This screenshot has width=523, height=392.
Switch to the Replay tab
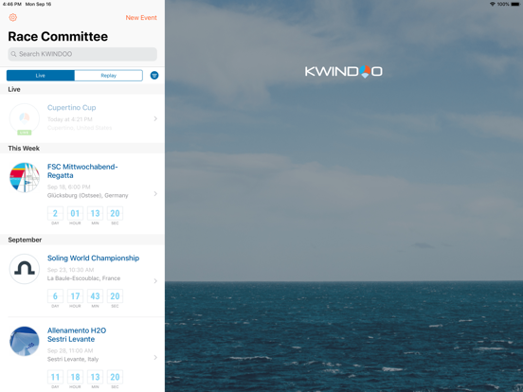[108, 76]
